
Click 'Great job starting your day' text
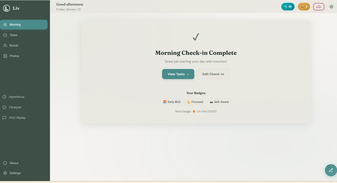196,62
